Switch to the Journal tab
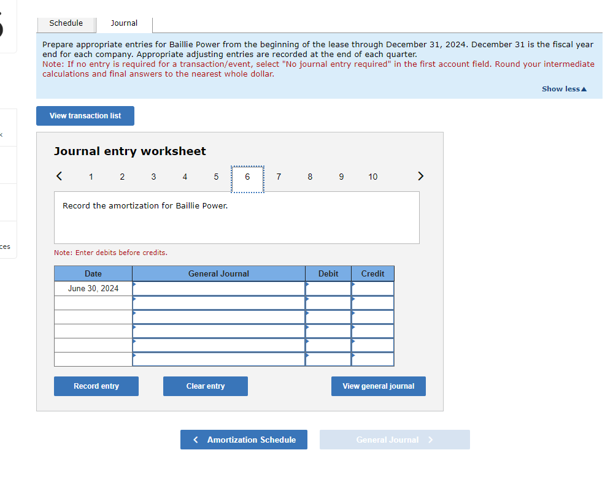 [x=125, y=23]
